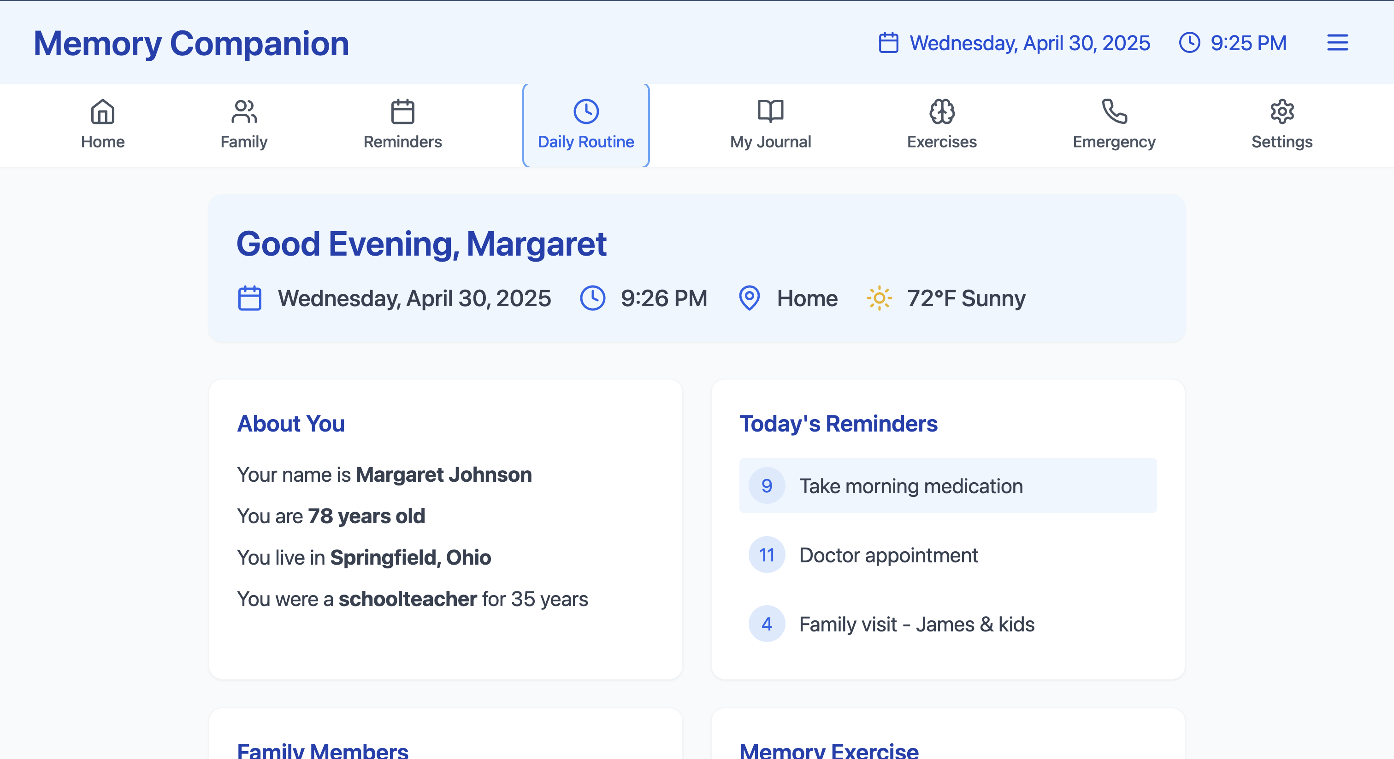
Task: Open Family via the people icon
Action: pos(243,112)
